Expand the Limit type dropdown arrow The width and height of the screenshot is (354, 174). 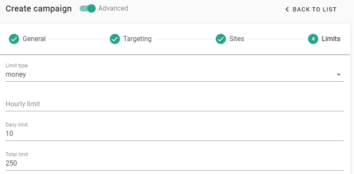pyautogui.click(x=339, y=75)
